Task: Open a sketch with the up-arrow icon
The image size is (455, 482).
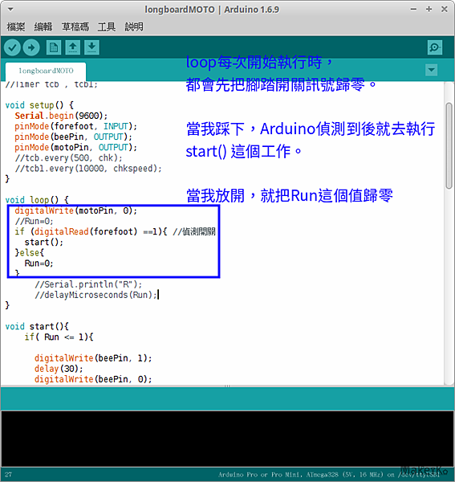Action: click(x=73, y=47)
